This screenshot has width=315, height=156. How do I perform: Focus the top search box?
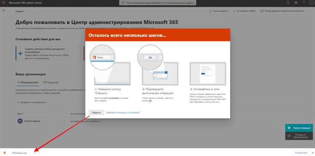pos(157,3)
